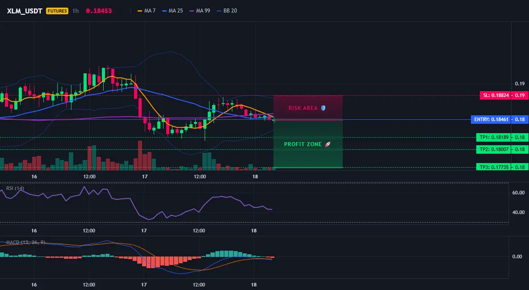Click the shield icon beside RISK AREA
The width and height of the screenshot is (529, 290).
point(323,108)
